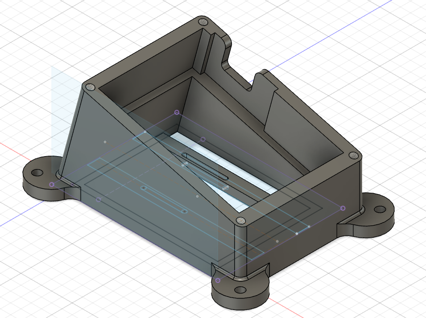Pick the threaded screw hole at the rear top corner
The width and height of the screenshot is (426, 318).
[x=203, y=21]
